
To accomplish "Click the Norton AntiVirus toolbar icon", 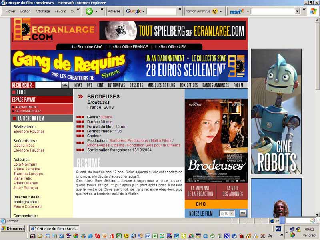I will coord(215,11).
